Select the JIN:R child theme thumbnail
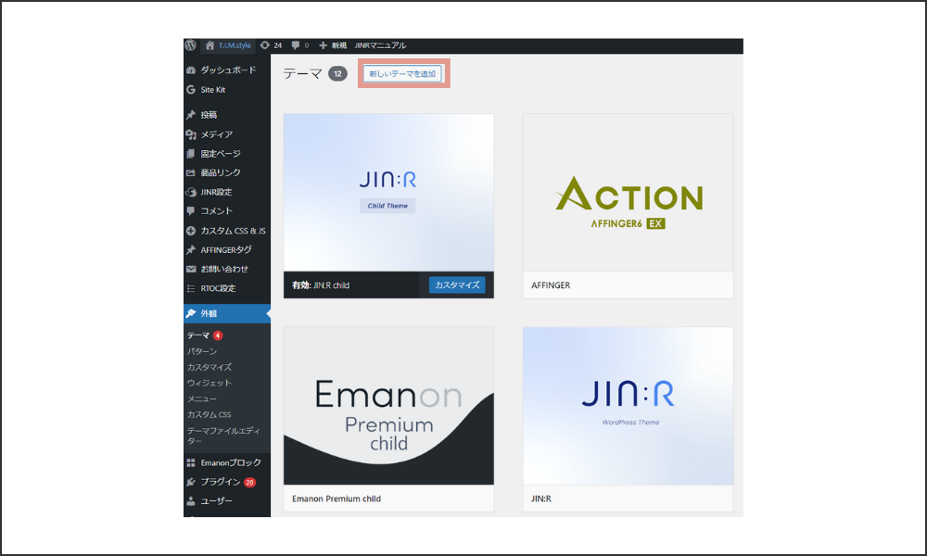Viewport: 927px width, 556px height. (388, 193)
